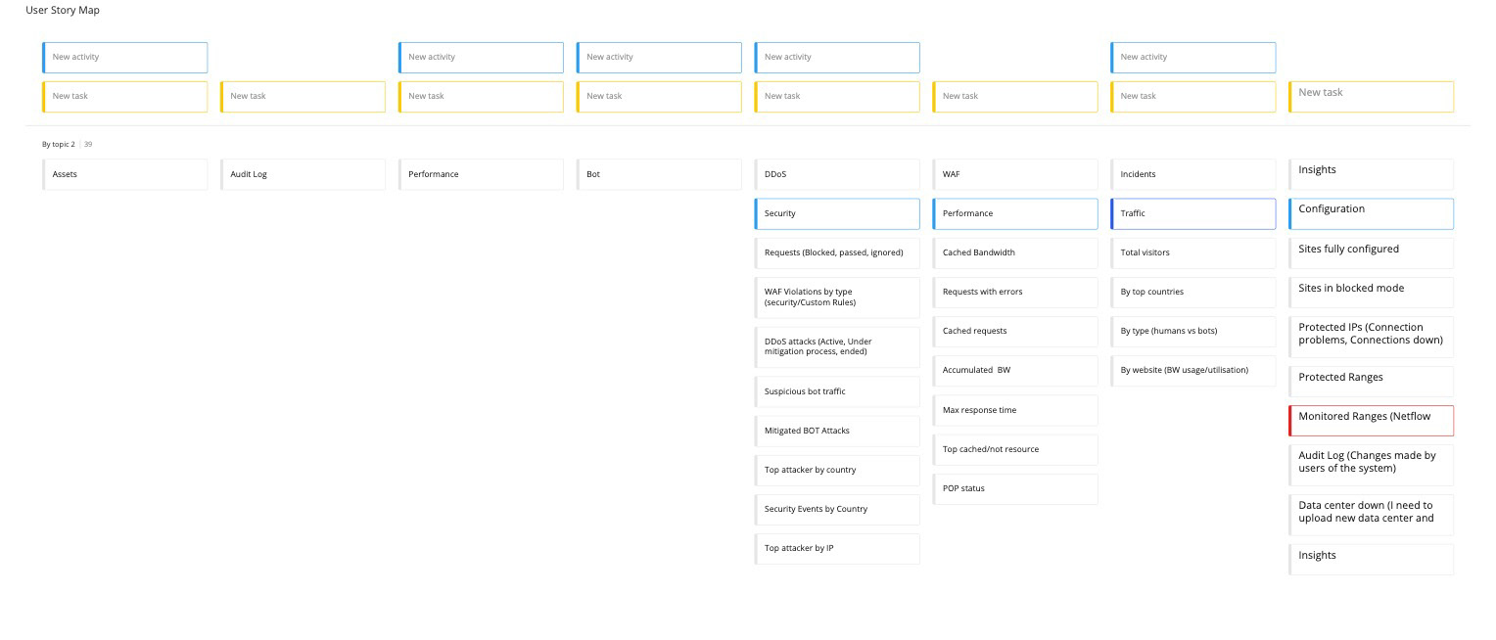Open the Suspicious bot traffic card

[837, 391]
